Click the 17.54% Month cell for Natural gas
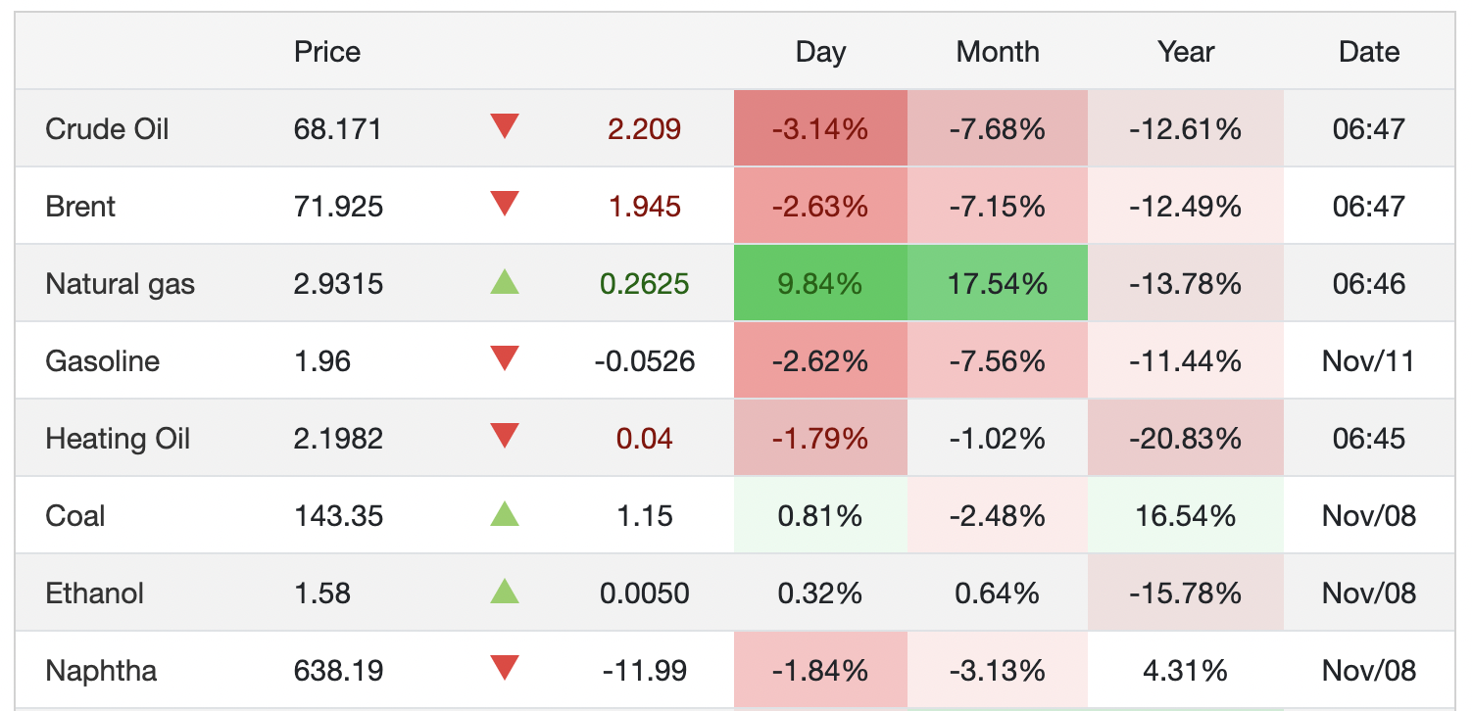The image size is (1472, 711). pyautogui.click(x=998, y=283)
